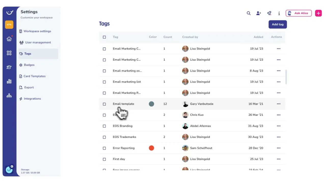Open actions menu for Error Reporting row
The width and height of the screenshot is (326, 183).
(x=278, y=148)
